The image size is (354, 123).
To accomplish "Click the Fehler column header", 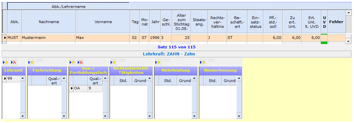I will (x=336, y=22).
